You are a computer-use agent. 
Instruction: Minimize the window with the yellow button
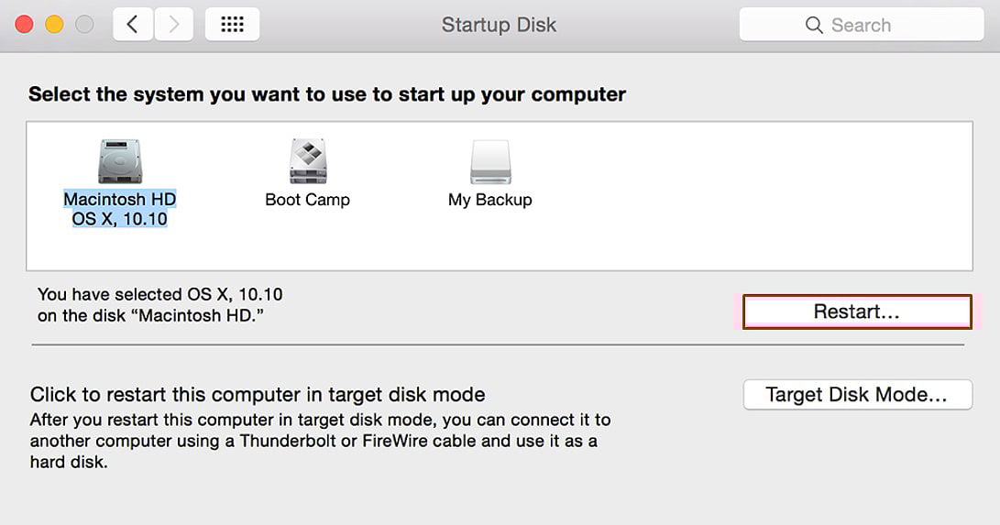click(x=54, y=25)
